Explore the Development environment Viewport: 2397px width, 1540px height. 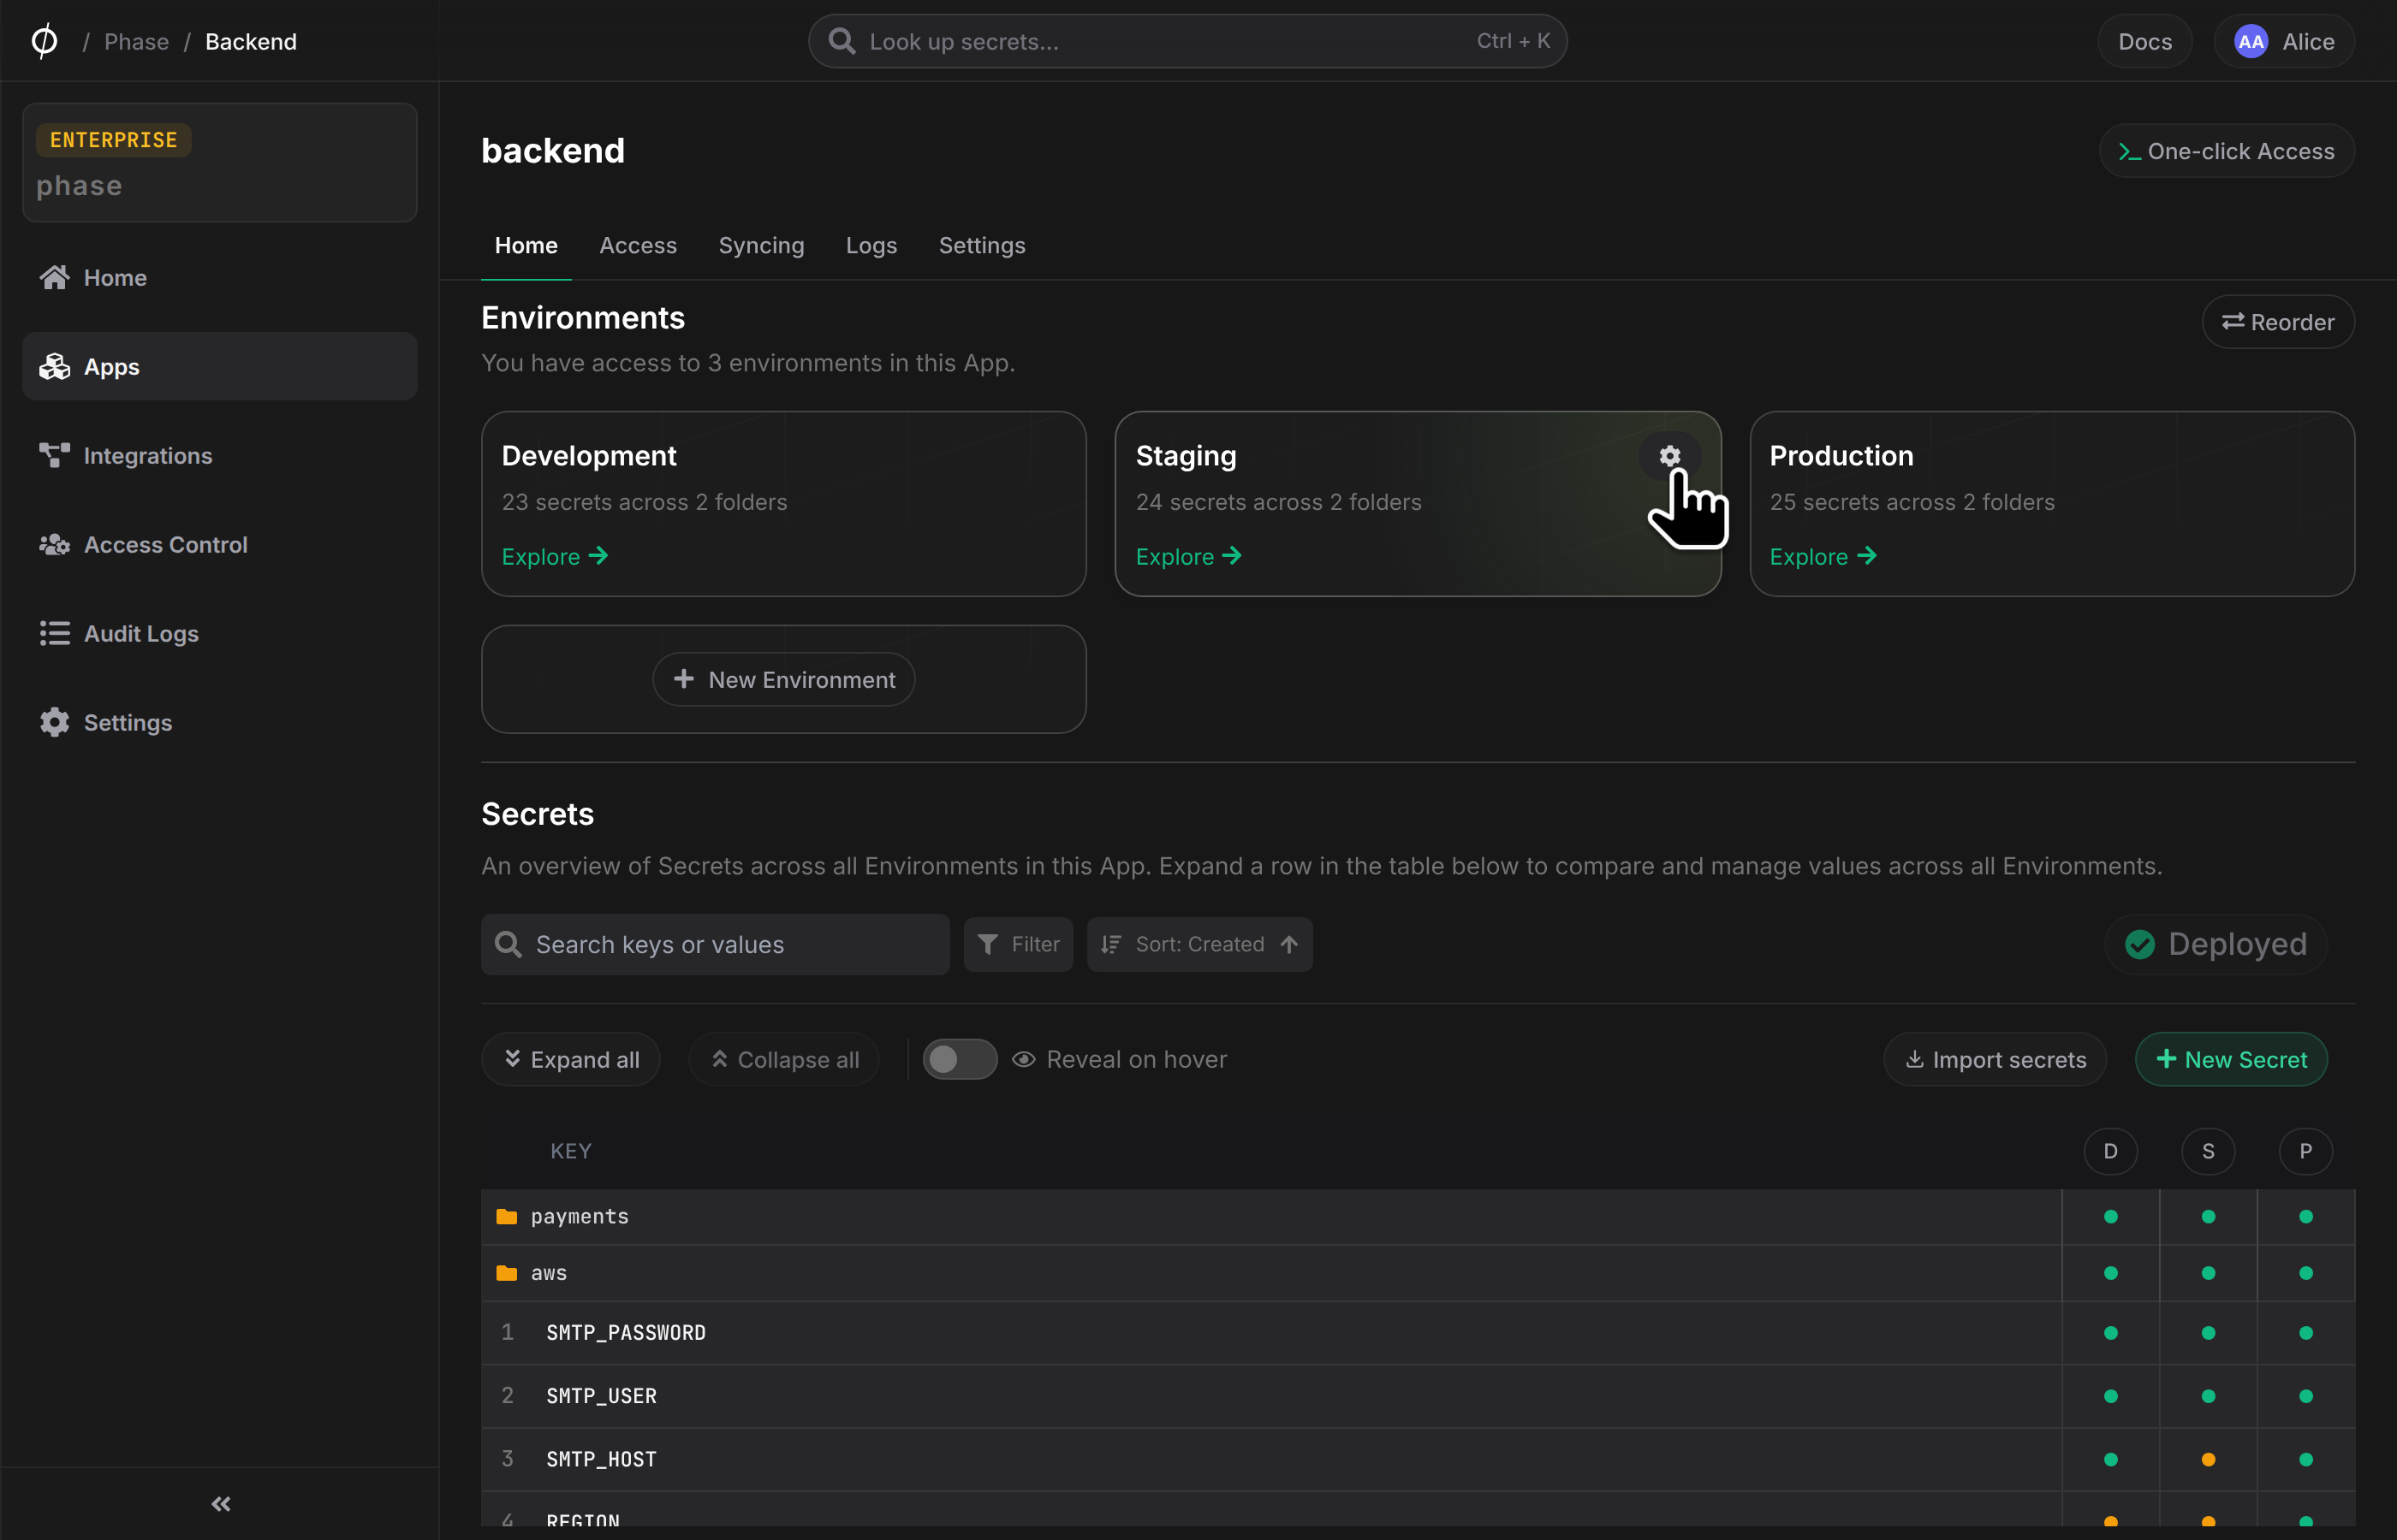coord(556,557)
